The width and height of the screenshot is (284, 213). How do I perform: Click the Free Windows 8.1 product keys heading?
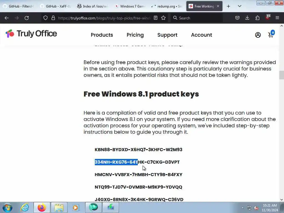click(x=141, y=94)
